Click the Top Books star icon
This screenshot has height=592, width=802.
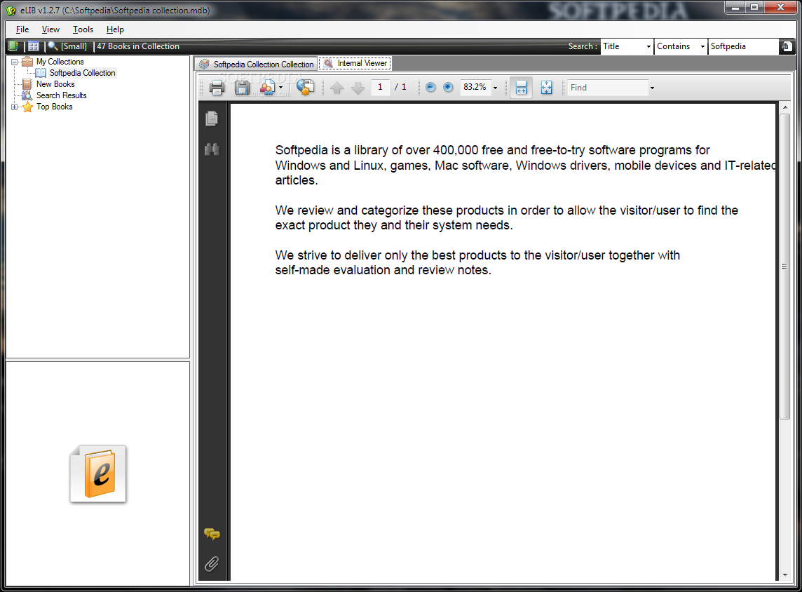point(27,107)
